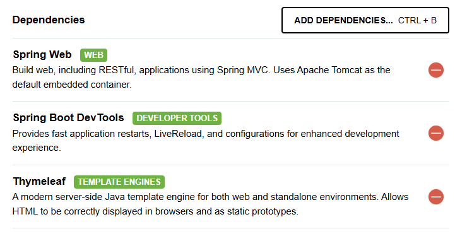Click the word experience under DevTools
The image size is (455, 241).
pyautogui.click(x=37, y=148)
